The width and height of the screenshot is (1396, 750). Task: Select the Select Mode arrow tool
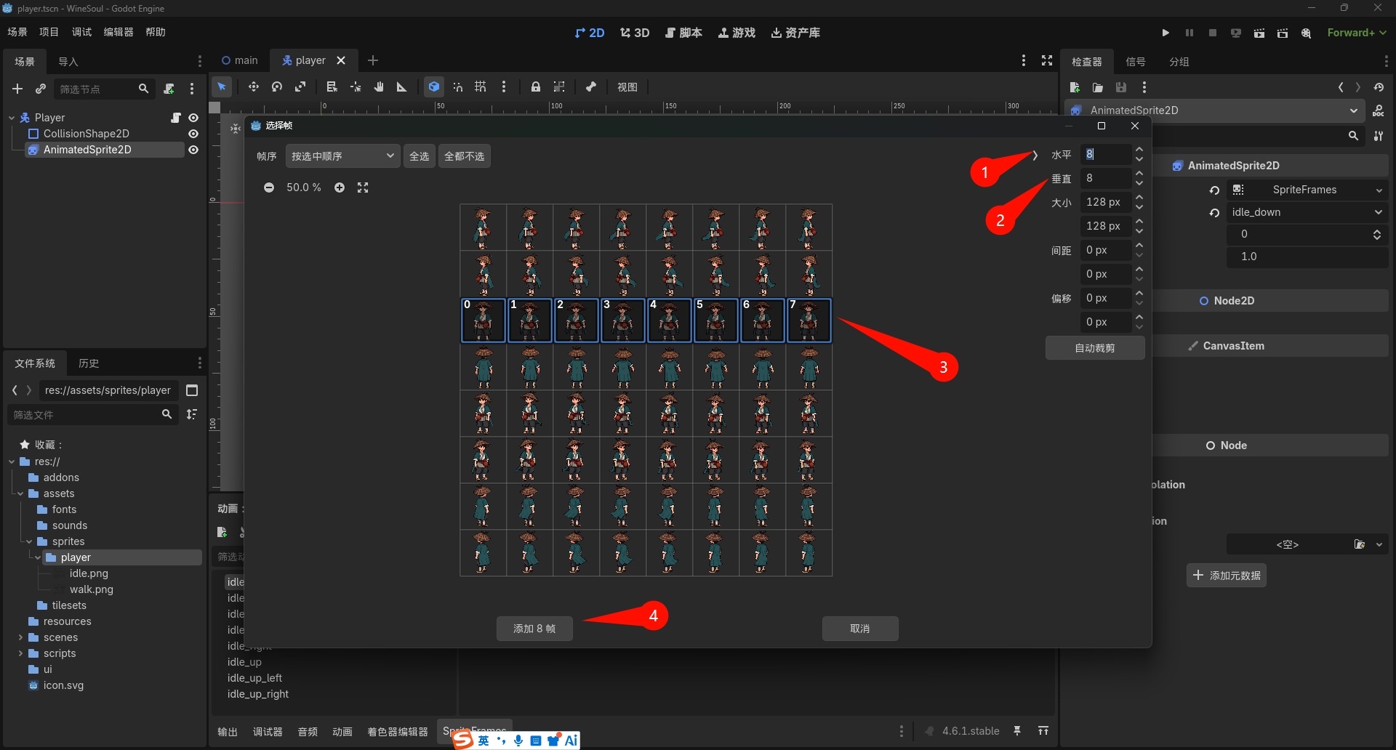point(222,86)
